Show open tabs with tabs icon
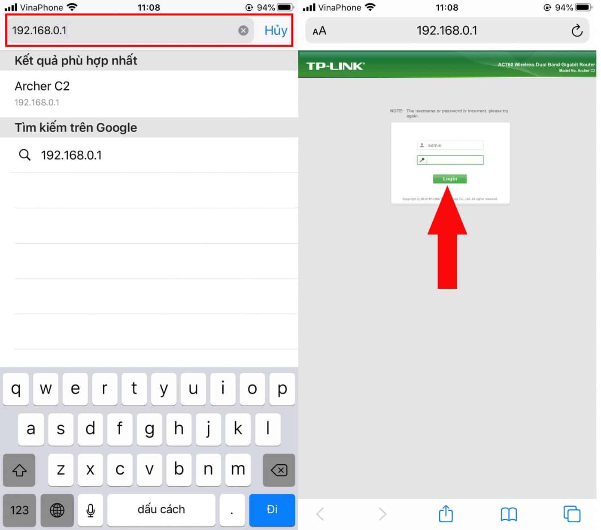The image size is (601, 530). pyautogui.click(x=571, y=514)
